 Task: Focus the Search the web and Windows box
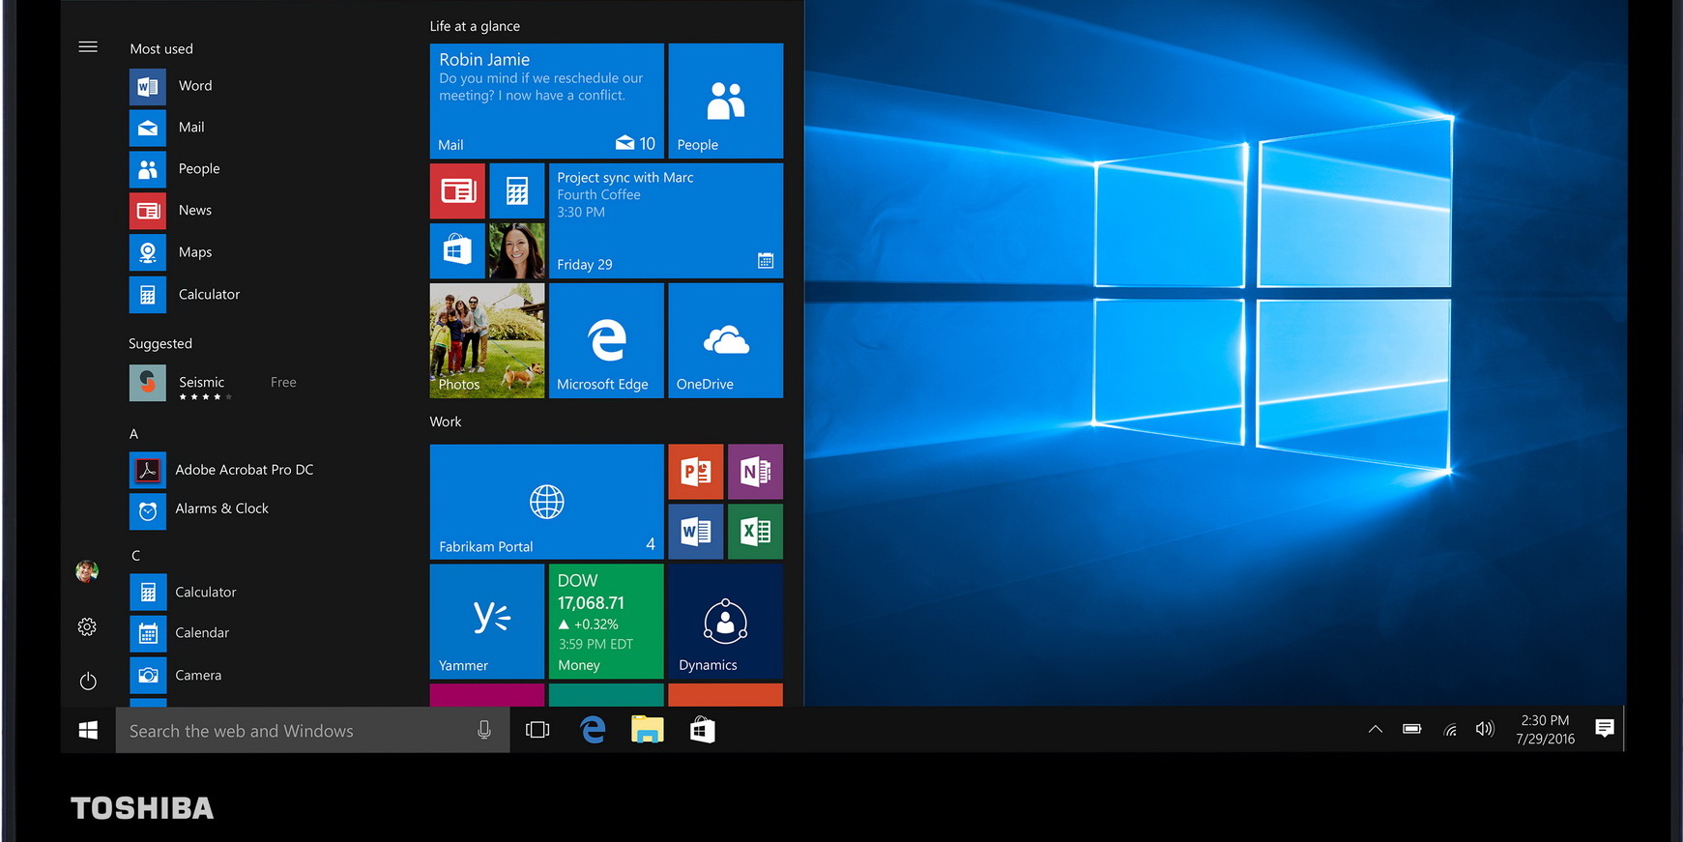[x=313, y=731]
